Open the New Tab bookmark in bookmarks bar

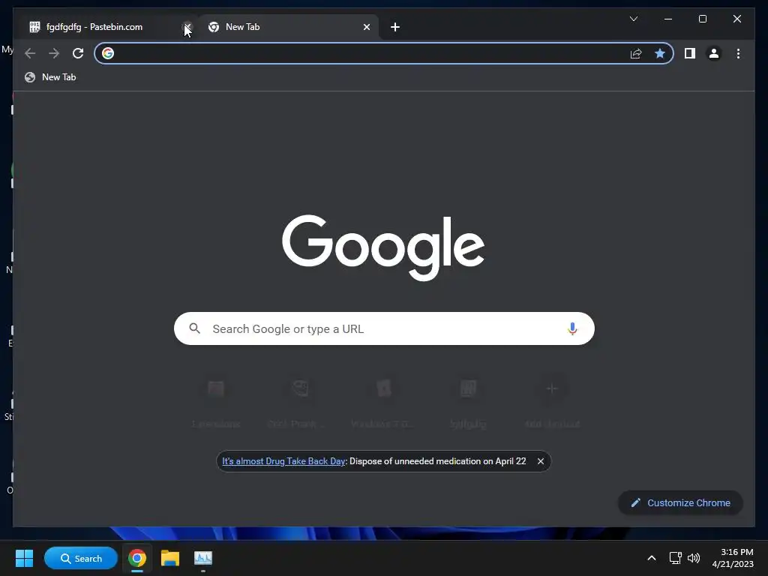tap(51, 77)
